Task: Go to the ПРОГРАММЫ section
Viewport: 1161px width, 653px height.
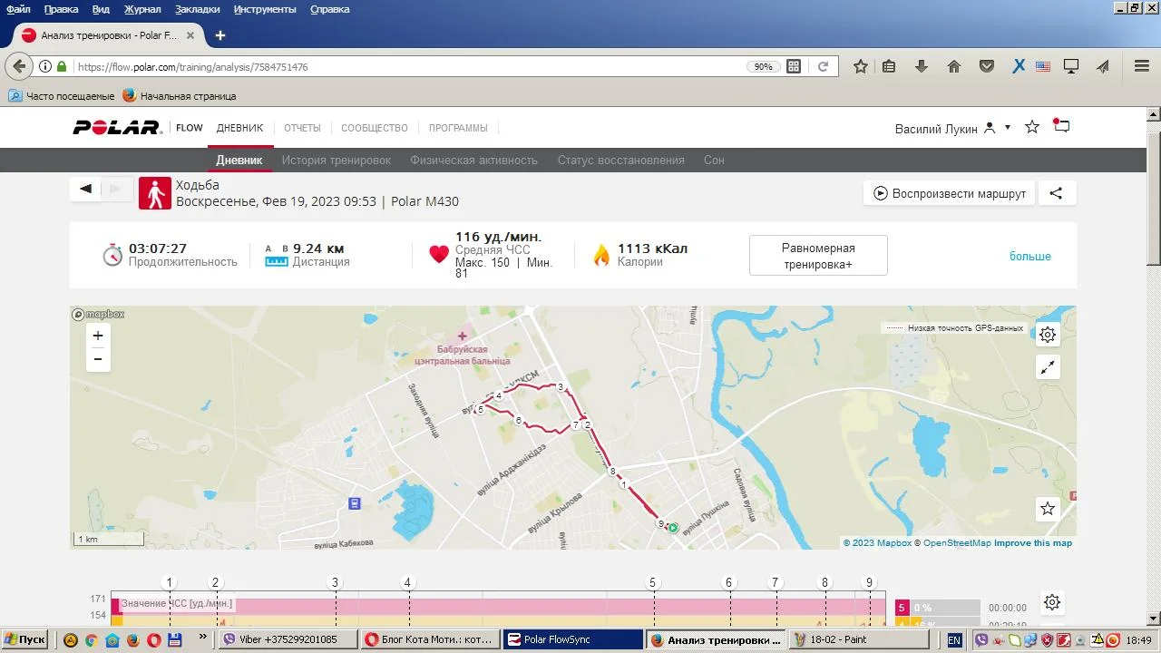Action: coord(458,128)
